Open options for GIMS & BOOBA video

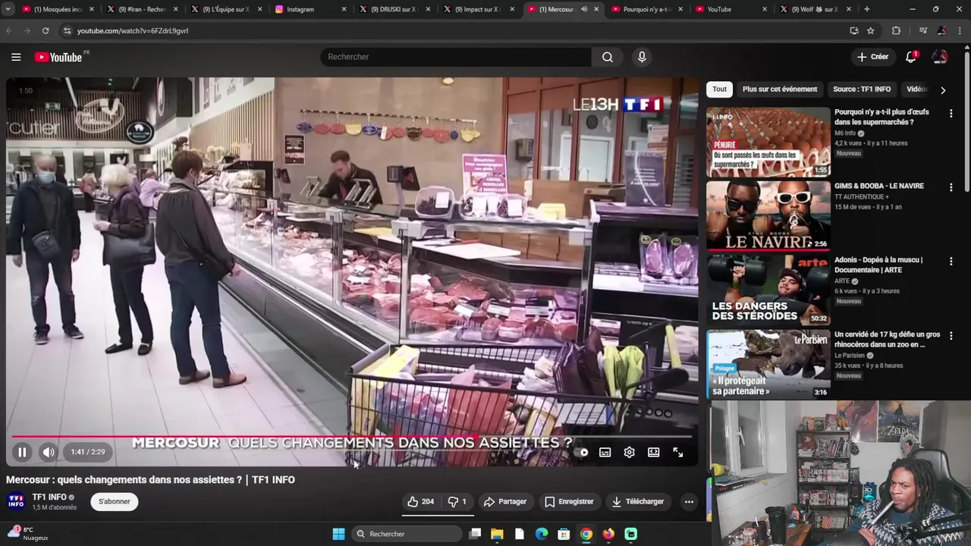click(x=951, y=187)
